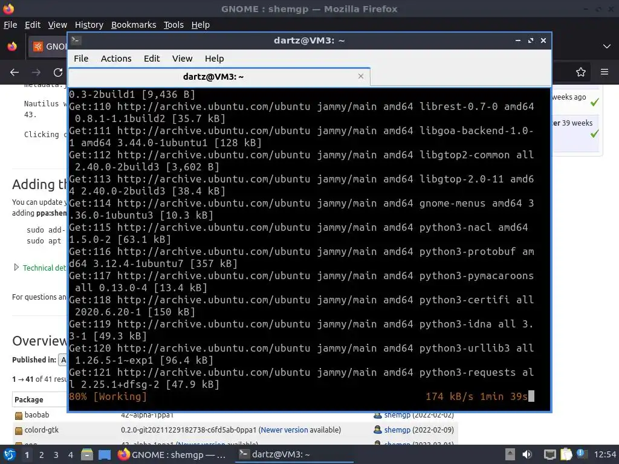This screenshot has width=619, height=464.
Task: Click the removable media eject tray icon
Action: (x=510, y=454)
